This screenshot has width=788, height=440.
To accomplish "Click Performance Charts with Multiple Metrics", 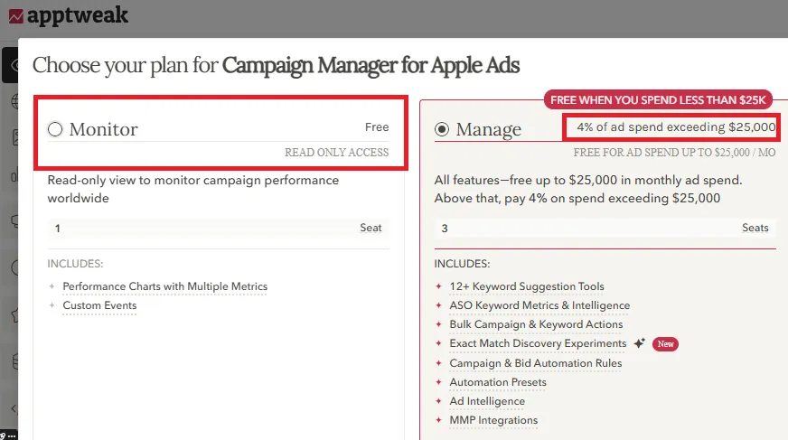I will pyautogui.click(x=164, y=286).
